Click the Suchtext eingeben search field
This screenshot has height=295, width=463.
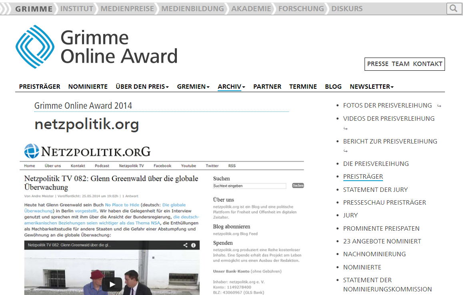250,186
